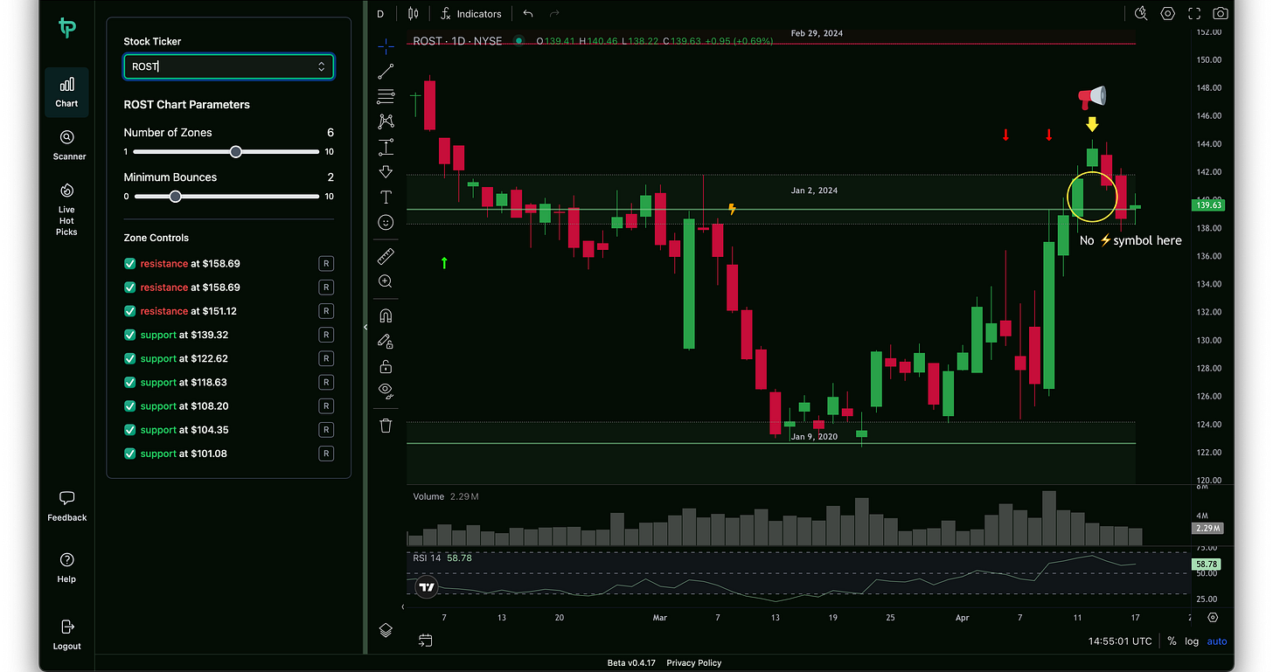This screenshot has width=1273, height=672.
Task: Undo the last chart action
Action: 527,13
